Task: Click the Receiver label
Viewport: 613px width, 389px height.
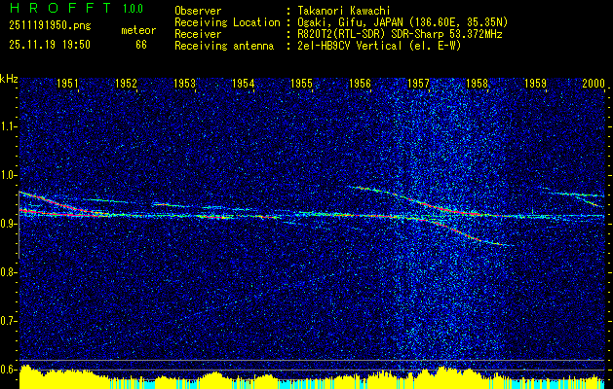Action: 198,34
